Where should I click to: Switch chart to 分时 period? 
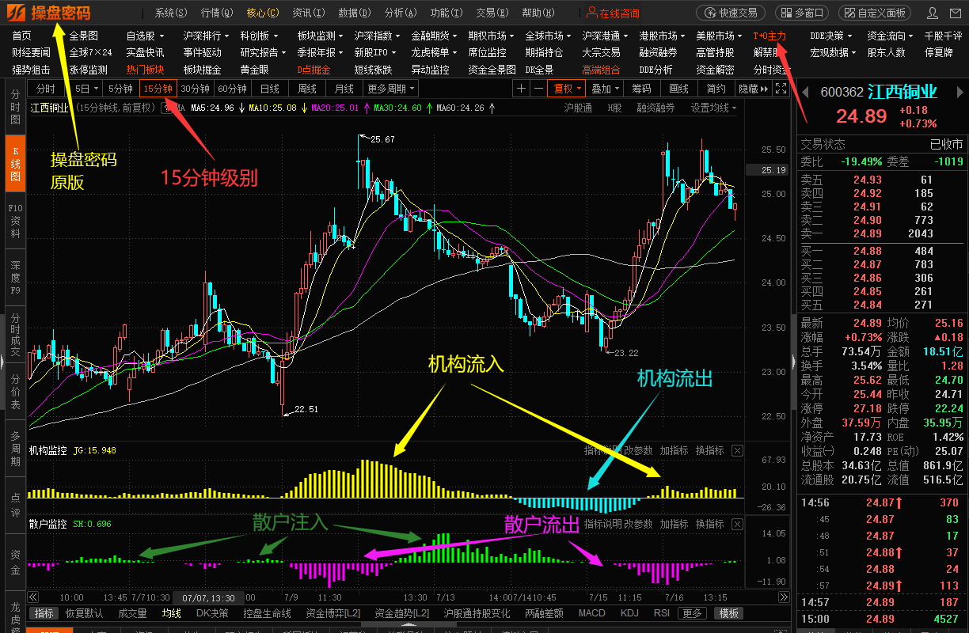click(x=46, y=89)
